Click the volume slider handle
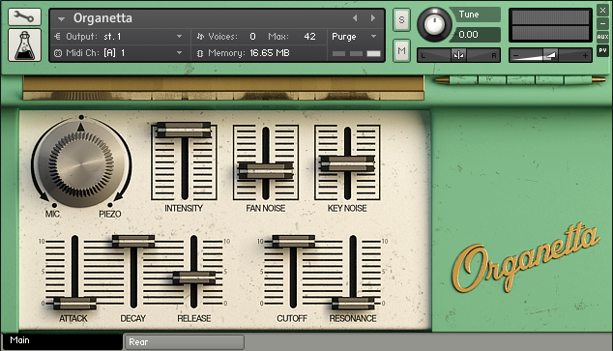Image resolution: width=613 pixels, height=351 pixels. pyautogui.click(x=551, y=55)
